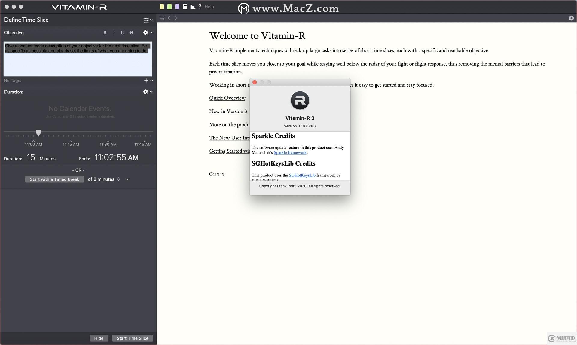Open the purple notepad icon in toolbar
The image size is (577, 345).
[177, 7]
